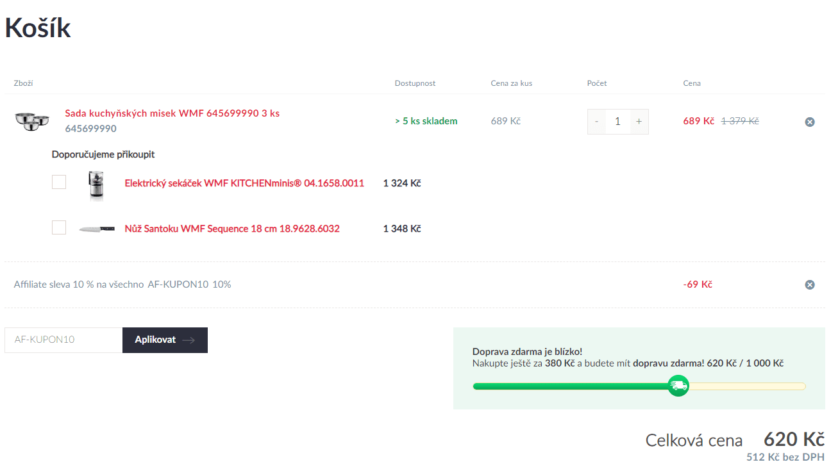Click the delivery truck icon on progress bar
Image resolution: width=831 pixels, height=469 pixels.
pyautogui.click(x=678, y=386)
